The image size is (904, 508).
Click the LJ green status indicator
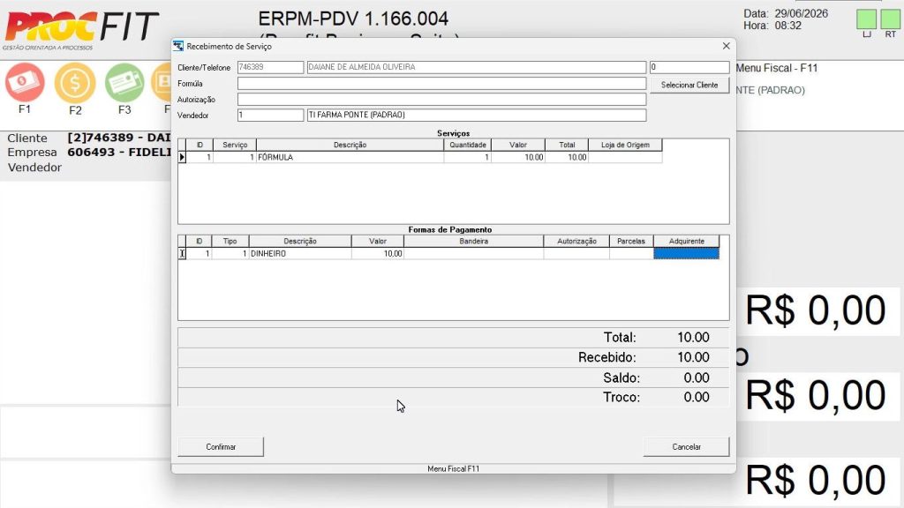[x=867, y=19]
